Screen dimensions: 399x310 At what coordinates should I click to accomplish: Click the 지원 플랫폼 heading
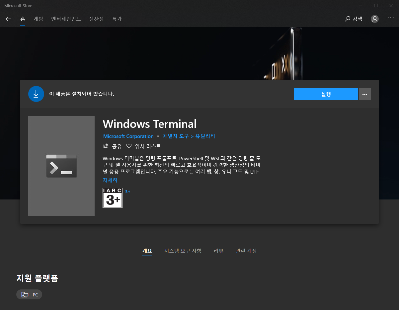pyautogui.click(x=37, y=278)
